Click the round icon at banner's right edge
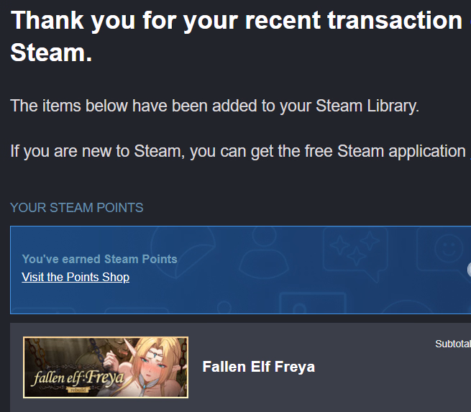The image size is (471, 412). click(x=468, y=270)
